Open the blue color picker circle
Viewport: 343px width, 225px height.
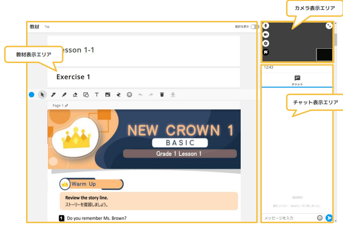click(31, 95)
